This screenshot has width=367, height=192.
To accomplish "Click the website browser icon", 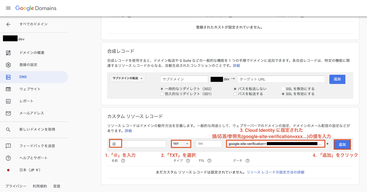I will (x=8, y=89).
